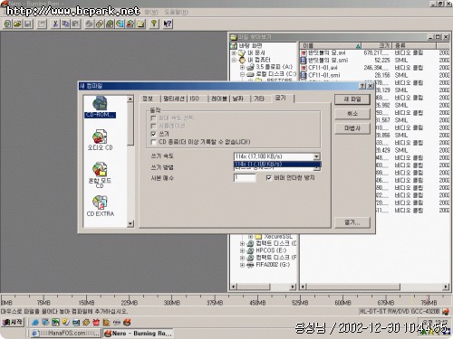Viewport: 453px width, 339px height.
Task: Expand the 내 문서 tree node
Action: tap(234, 52)
